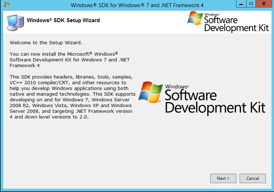The width and height of the screenshot is (274, 192).
Task: Minimize the SDK setup window
Action: (x=241, y=4)
